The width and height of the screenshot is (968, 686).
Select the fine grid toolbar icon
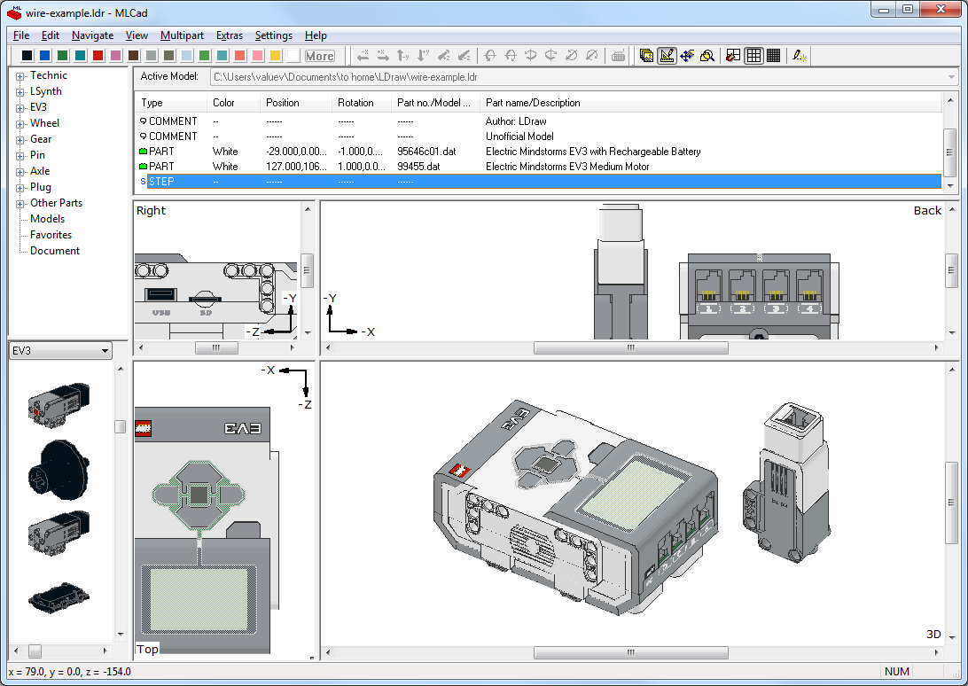coord(774,56)
